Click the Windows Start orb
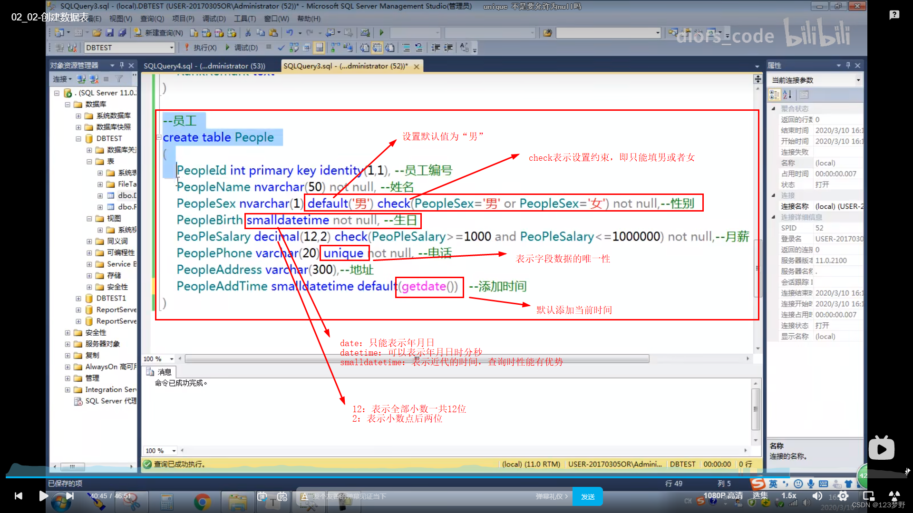Viewport: 913px width, 513px height. click(x=60, y=502)
